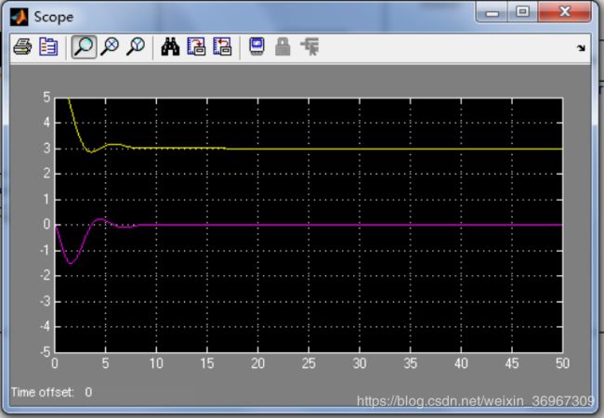Viewport: 604px width, 418px height.
Task: Click the x-axis tick label '50'
Action: [x=562, y=363]
